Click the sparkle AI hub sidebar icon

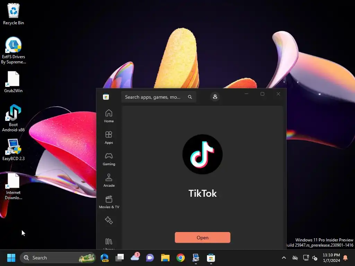[x=109, y=220]
